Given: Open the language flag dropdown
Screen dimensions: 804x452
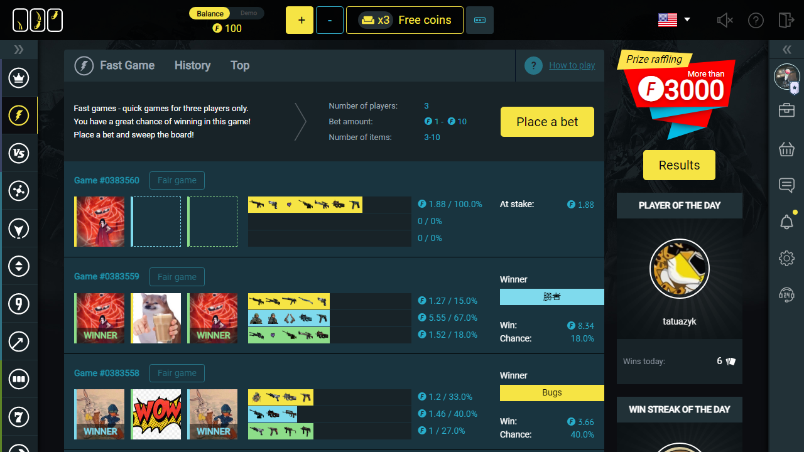Looking at the screenshot, I should click(x=674, y=20).
